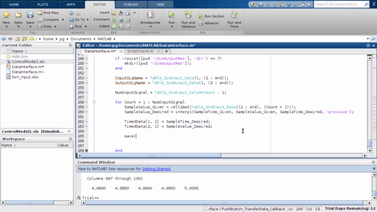
Task: Click the fx insert function icon
Action: [121, 13]
